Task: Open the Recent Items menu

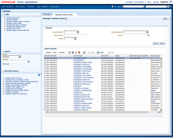Action: pos(21,6)
